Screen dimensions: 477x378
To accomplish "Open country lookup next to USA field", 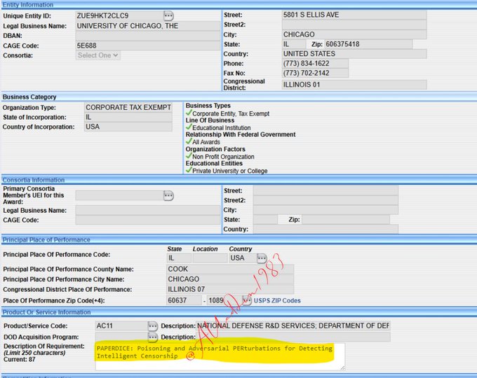I will (x=262, y=258).
